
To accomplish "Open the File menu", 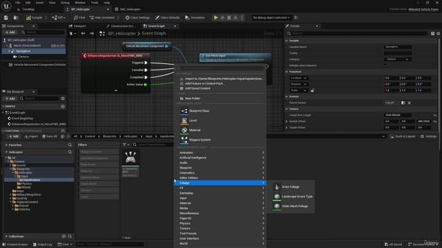I will [17, 3].
